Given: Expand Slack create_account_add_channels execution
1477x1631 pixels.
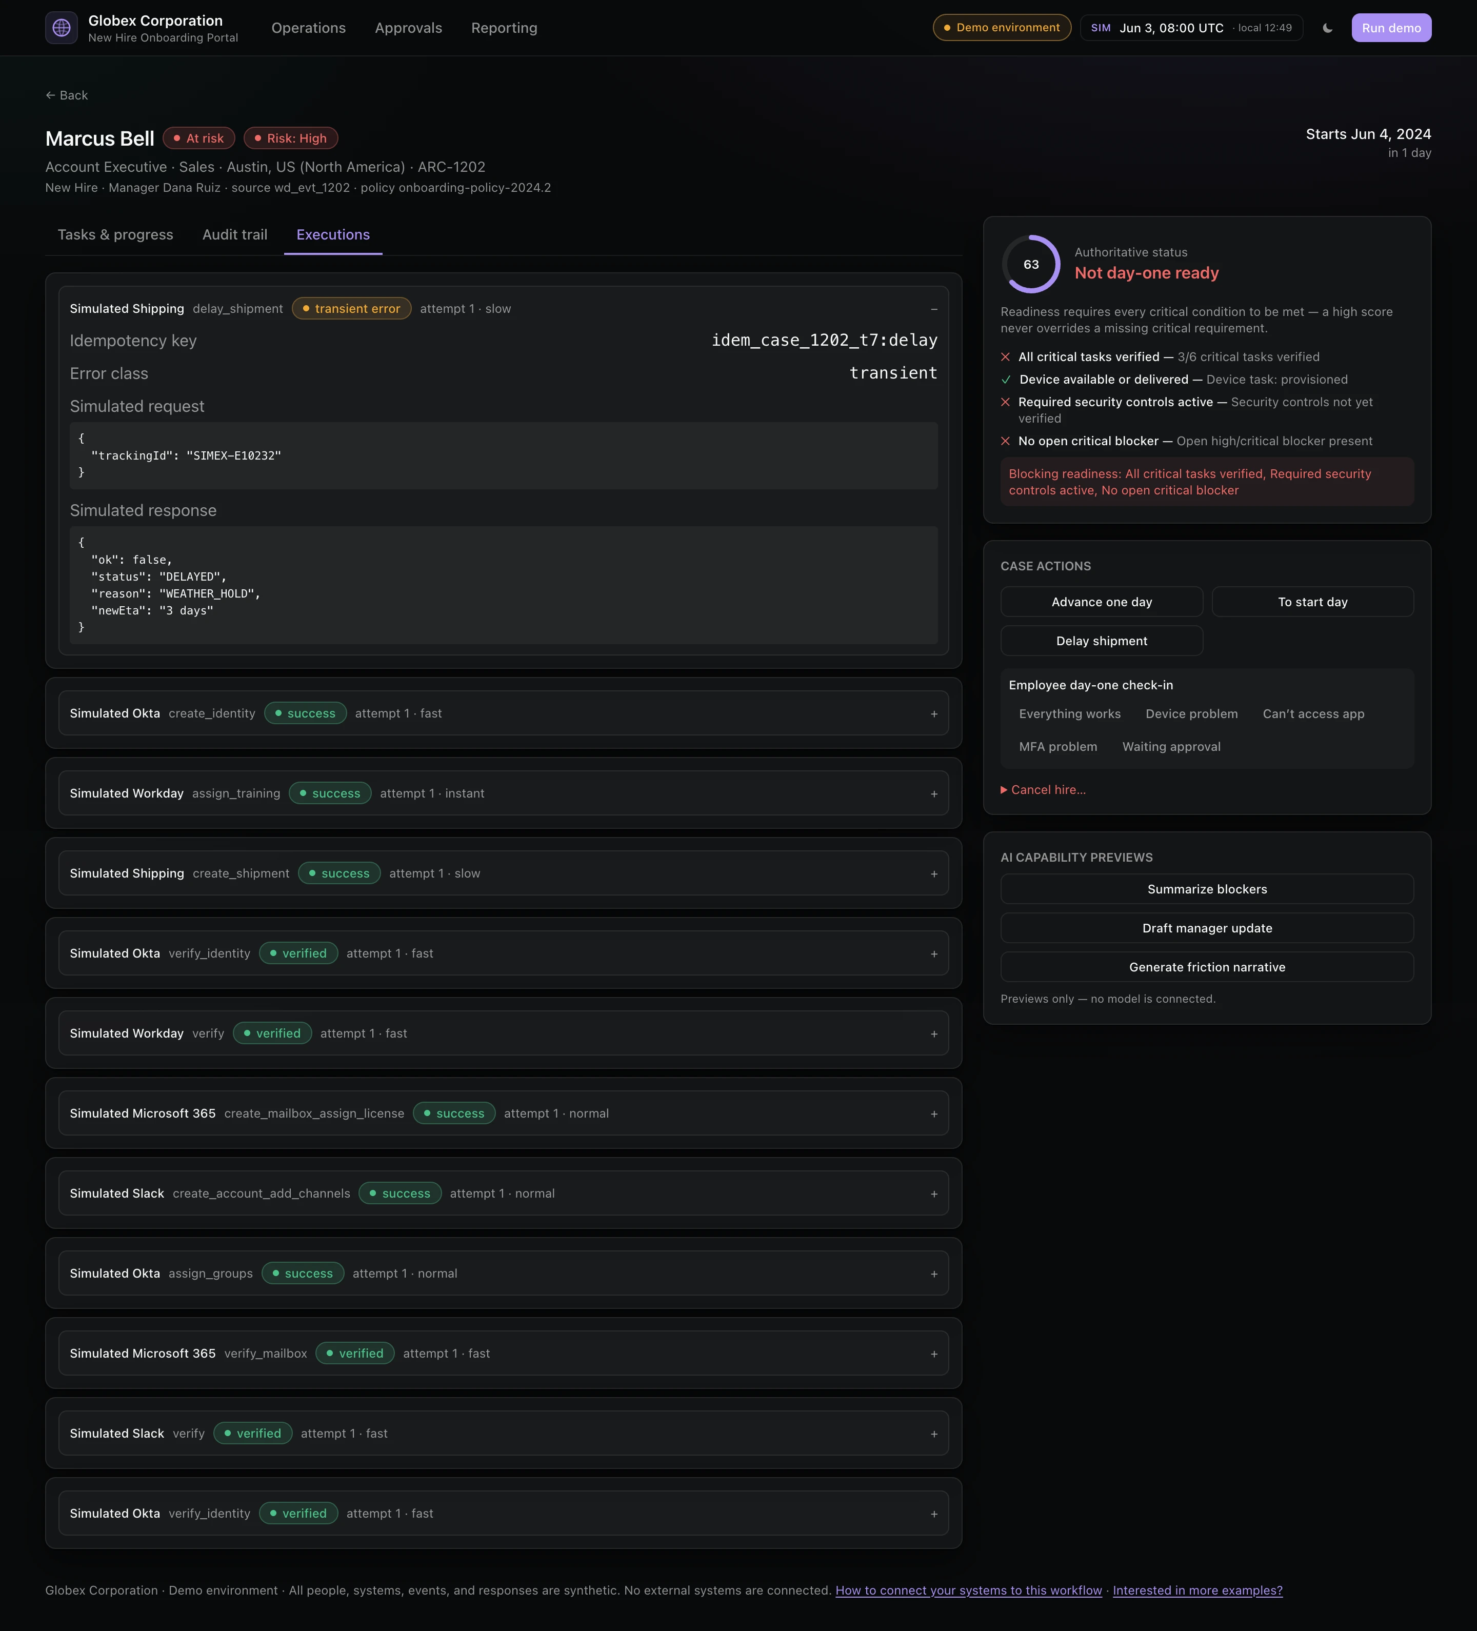Looking at the screenshot, I should [503, 1194].
